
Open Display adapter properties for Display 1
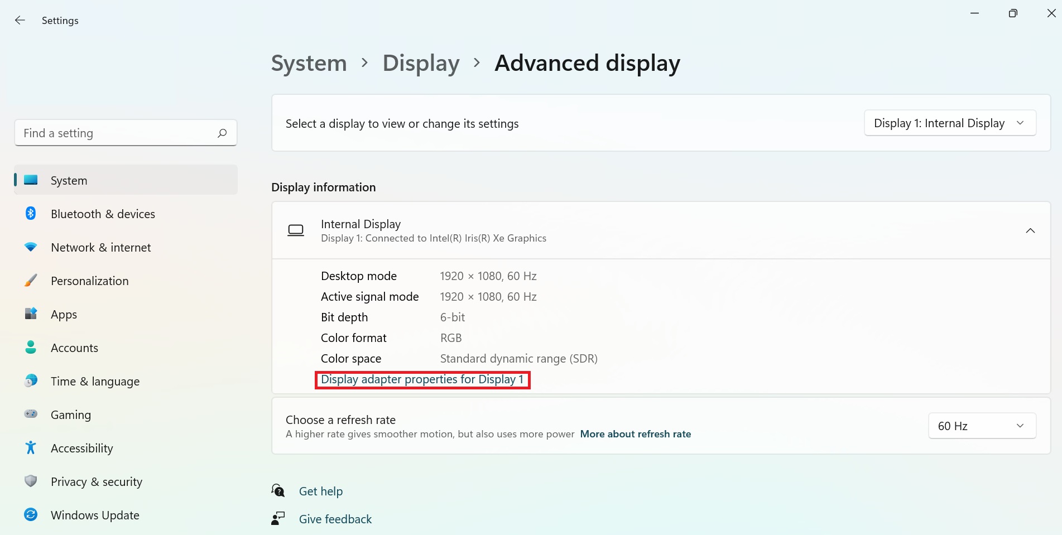(x=422, y=379)
